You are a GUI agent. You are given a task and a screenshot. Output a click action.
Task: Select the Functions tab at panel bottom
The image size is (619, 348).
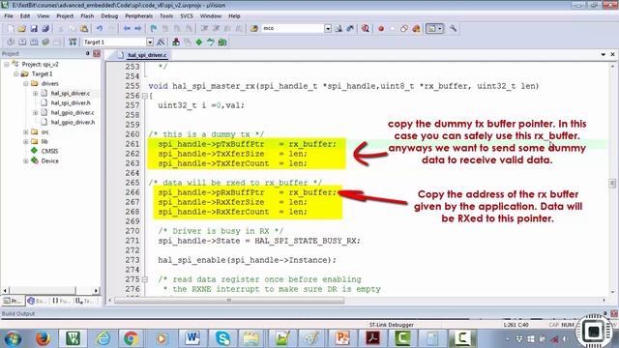click(x=61, y=301)
